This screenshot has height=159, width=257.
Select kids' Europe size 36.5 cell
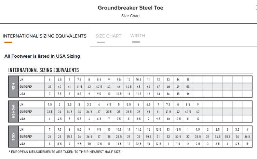[247, 136]
